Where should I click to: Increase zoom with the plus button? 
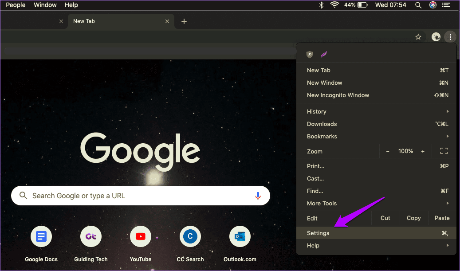coord(423,151)
